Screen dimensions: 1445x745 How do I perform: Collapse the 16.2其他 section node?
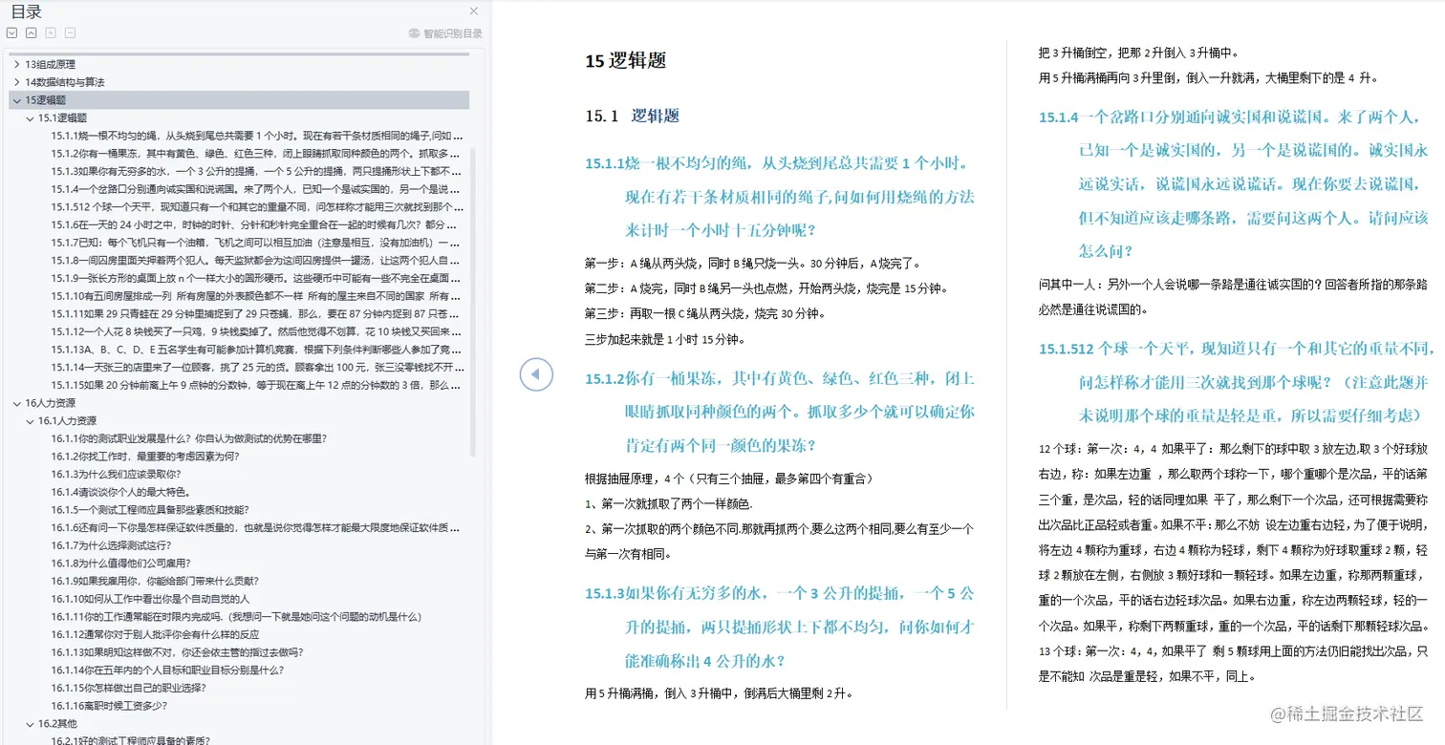(x=30, y=724)
